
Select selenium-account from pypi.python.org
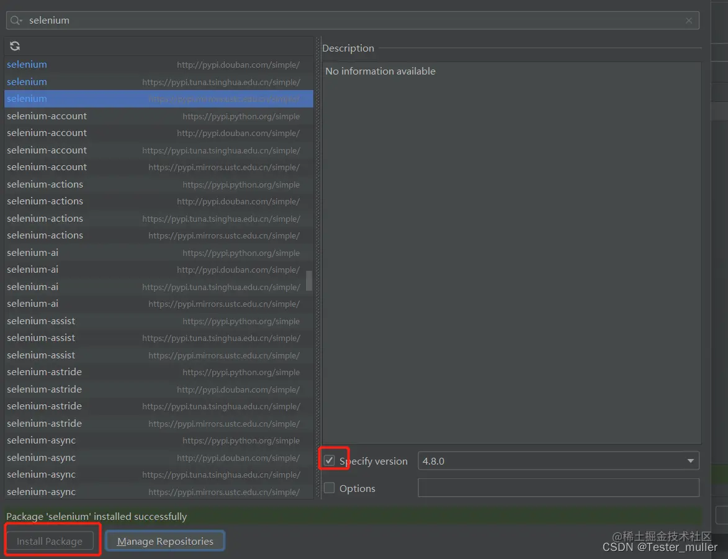click(x=159, y=116)
